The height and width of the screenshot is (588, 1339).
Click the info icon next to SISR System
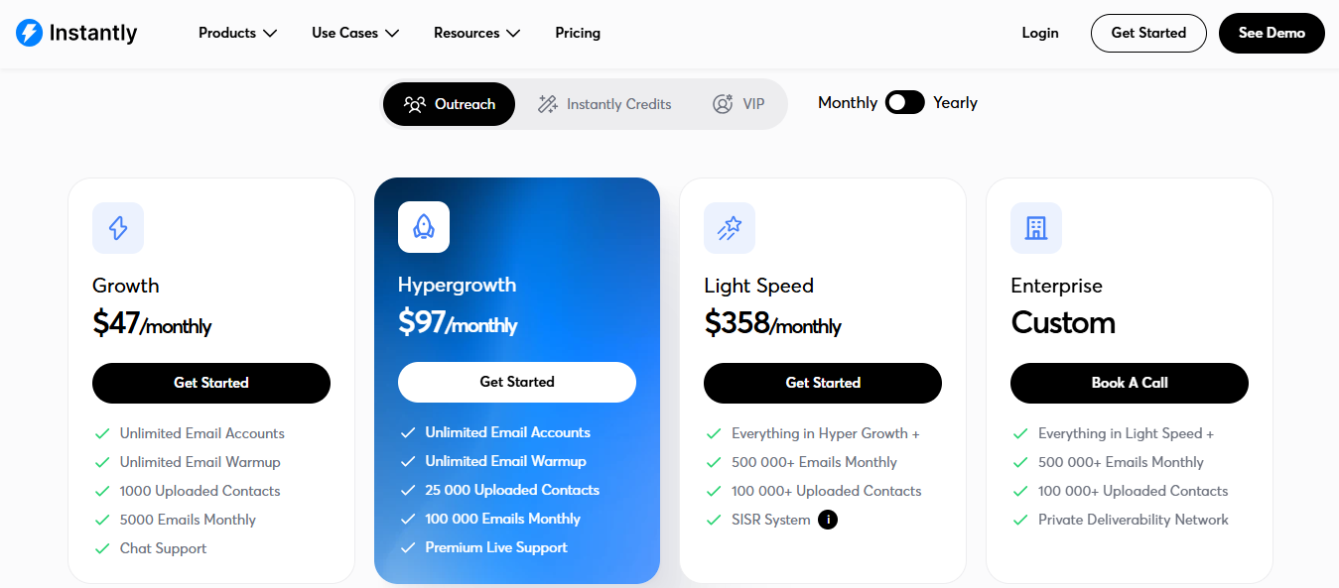(828, 519)
